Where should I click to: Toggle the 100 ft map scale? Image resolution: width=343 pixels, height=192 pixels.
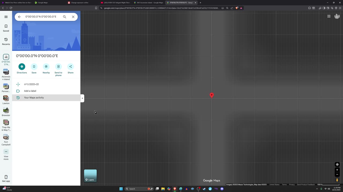328,185
